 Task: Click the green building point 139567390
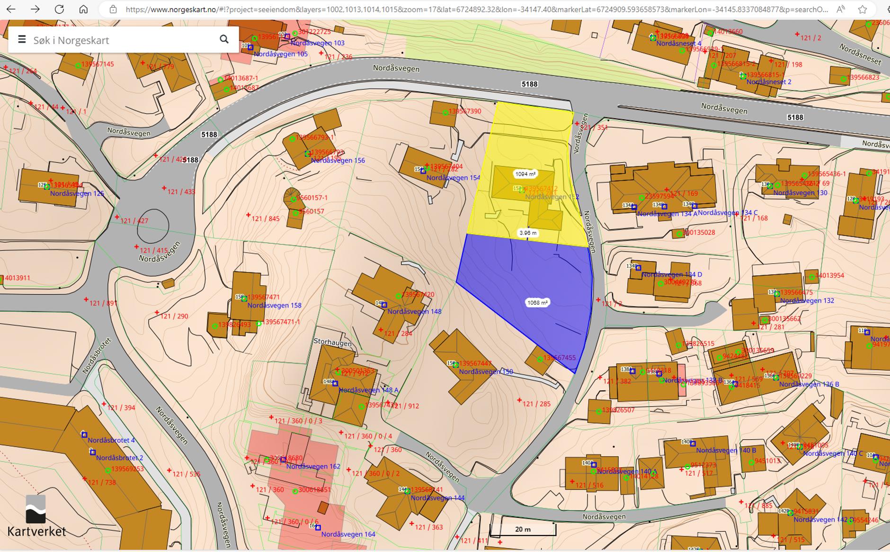pyautogui.click(x=445, y=112)
